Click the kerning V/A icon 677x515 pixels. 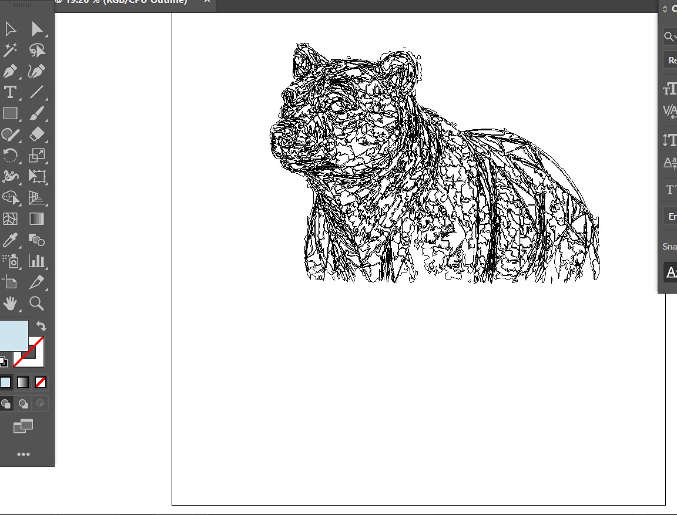click(x=670, y=112)
